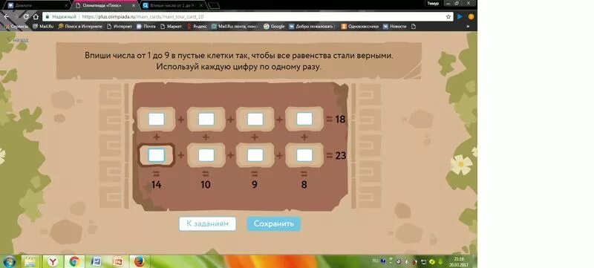Select first box in the row equal to 18
This screenshot has height=268, width=594.
(156, 120)
